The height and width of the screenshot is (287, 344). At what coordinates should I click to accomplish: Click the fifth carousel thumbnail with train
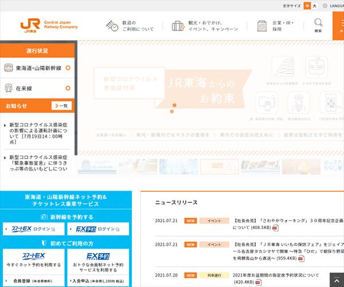pyautogui.click(x=260, y=166)
